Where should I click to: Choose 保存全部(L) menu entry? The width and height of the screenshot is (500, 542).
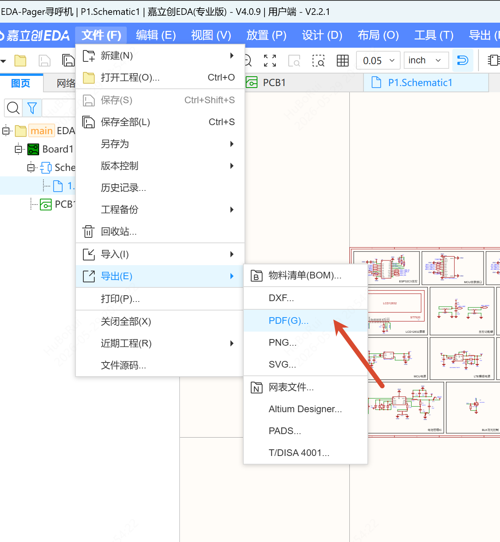[x=160, y=122]
